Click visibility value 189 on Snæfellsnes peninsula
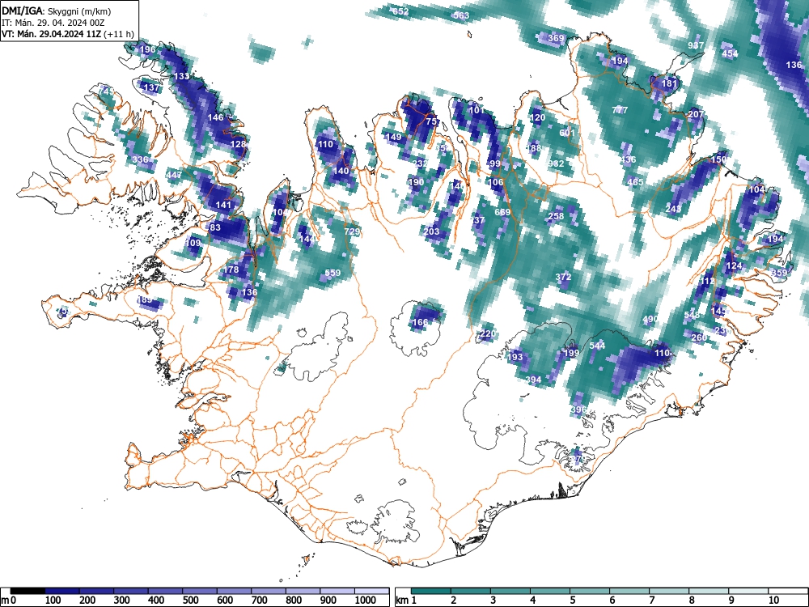The image size is (809, 607). (x=145, y=300)
